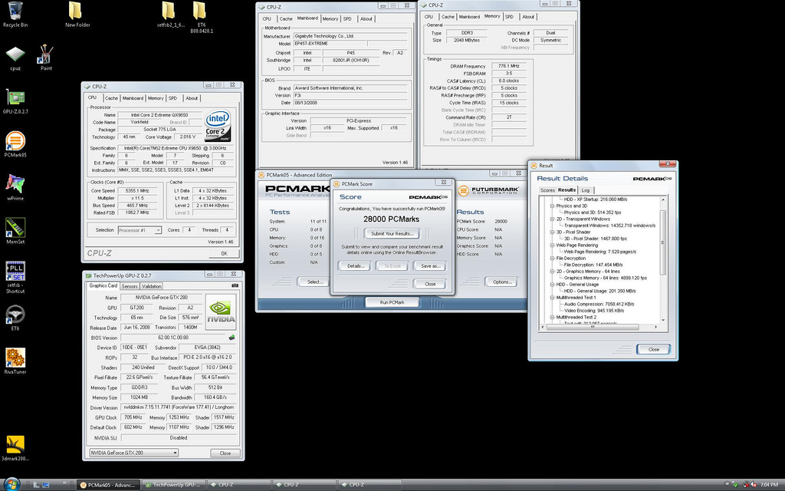
Task: Click Close button in Result Details window
Action: 653,349
